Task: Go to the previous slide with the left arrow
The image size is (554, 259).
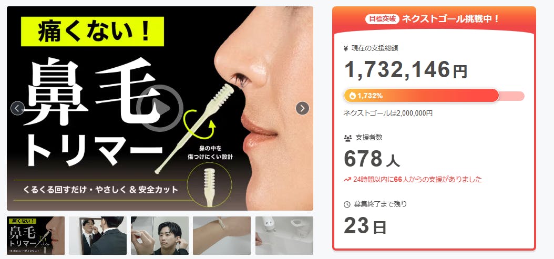Action: point(18,108)
